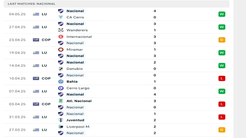246x138 pixels.
Task: Click the Wanderers team crest icon
Action: 61,30
